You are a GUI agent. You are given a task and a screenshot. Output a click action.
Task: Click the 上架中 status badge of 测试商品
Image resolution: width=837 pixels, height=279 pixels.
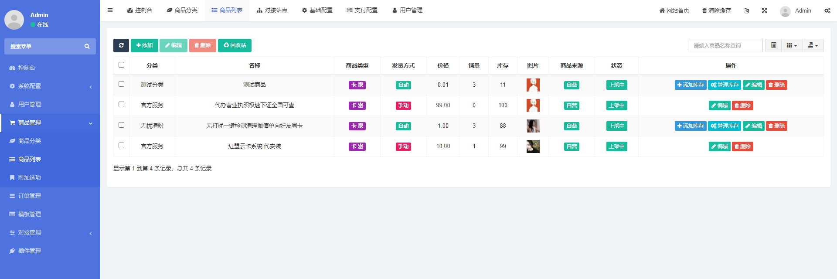(616, 85)
